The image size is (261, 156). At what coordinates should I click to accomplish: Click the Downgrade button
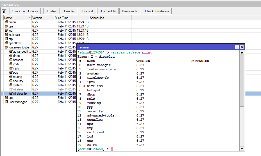(x=130, y=11)
